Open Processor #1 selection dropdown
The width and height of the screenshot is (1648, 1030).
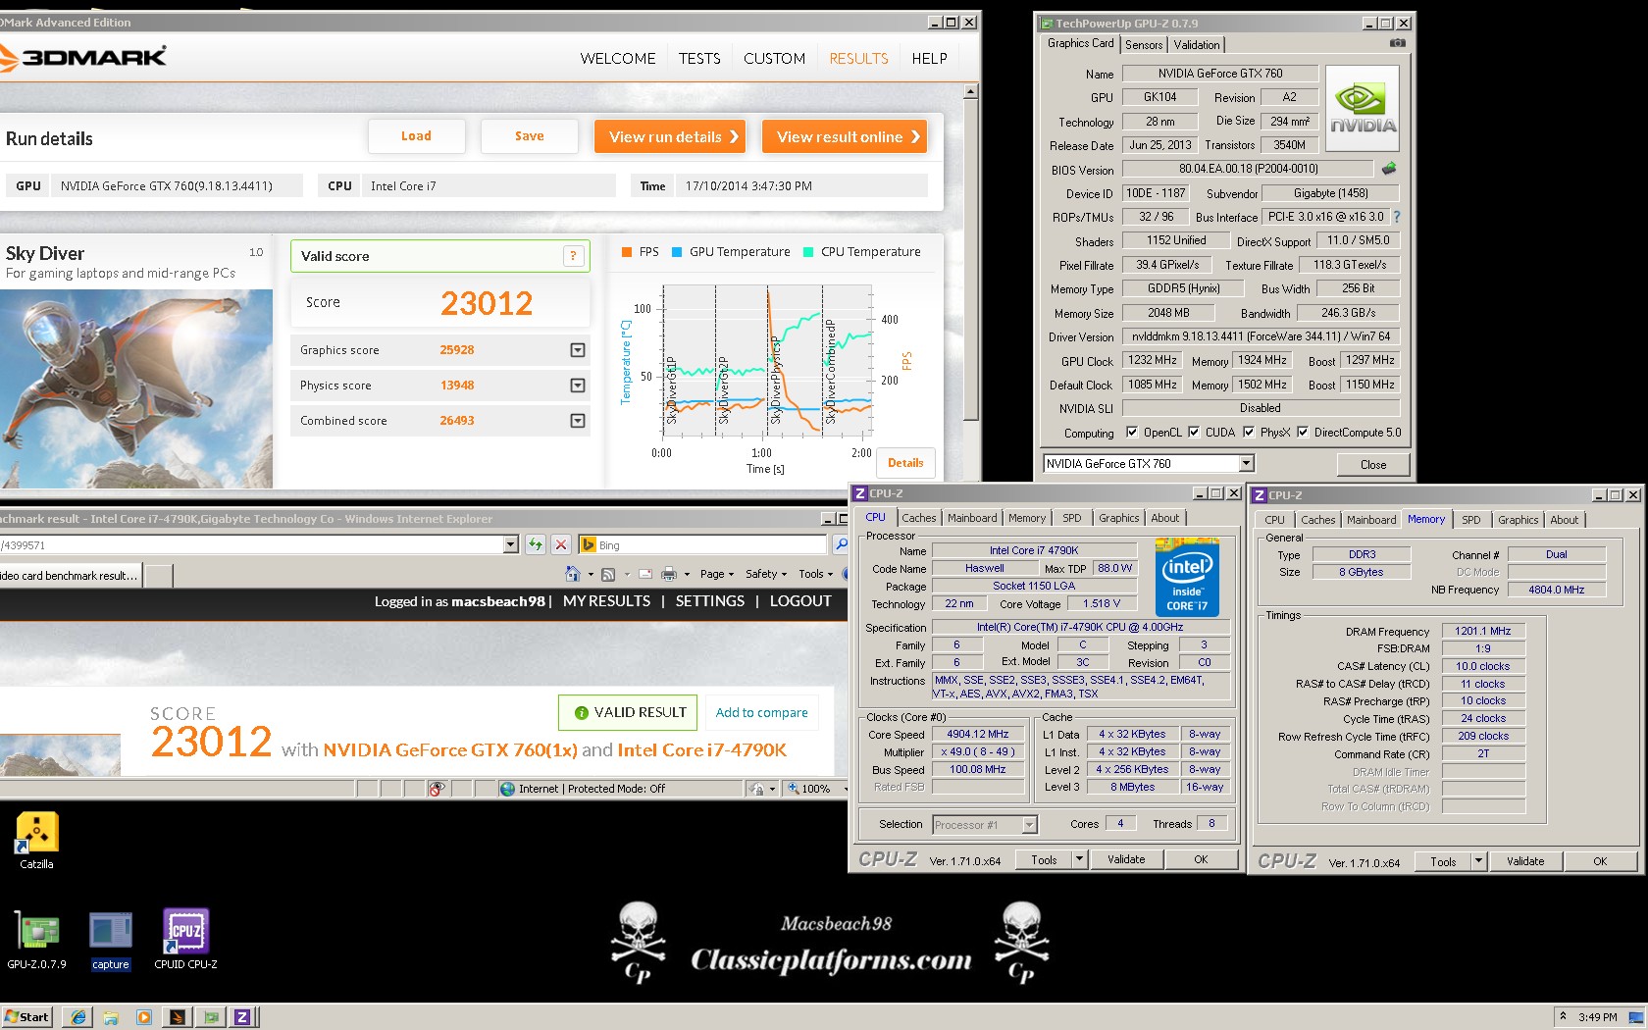pos(1029,825)
